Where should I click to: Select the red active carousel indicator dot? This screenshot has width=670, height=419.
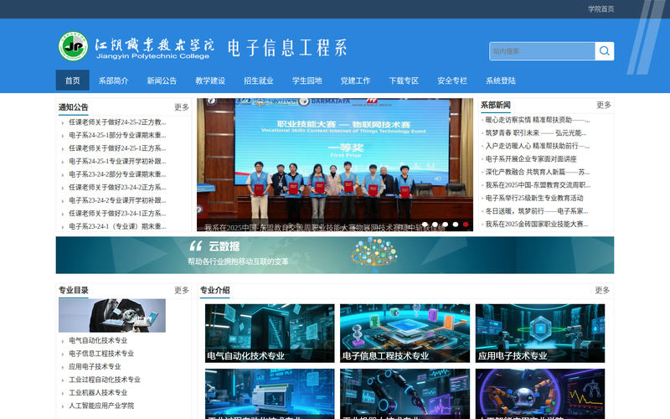point(466,225)
